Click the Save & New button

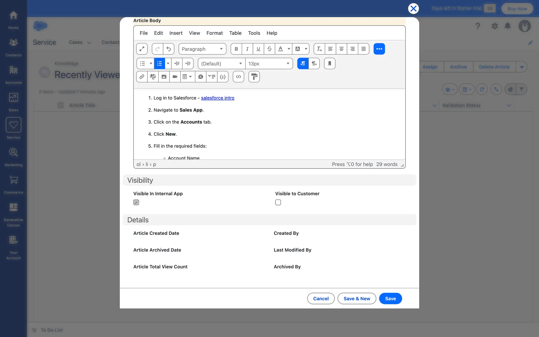357,299
